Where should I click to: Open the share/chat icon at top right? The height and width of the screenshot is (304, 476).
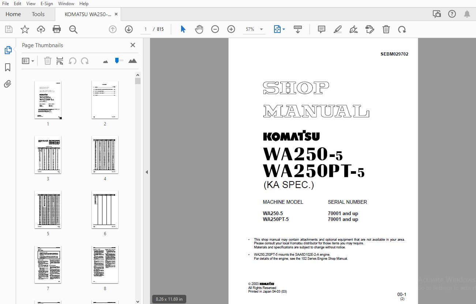coord(436,14)
